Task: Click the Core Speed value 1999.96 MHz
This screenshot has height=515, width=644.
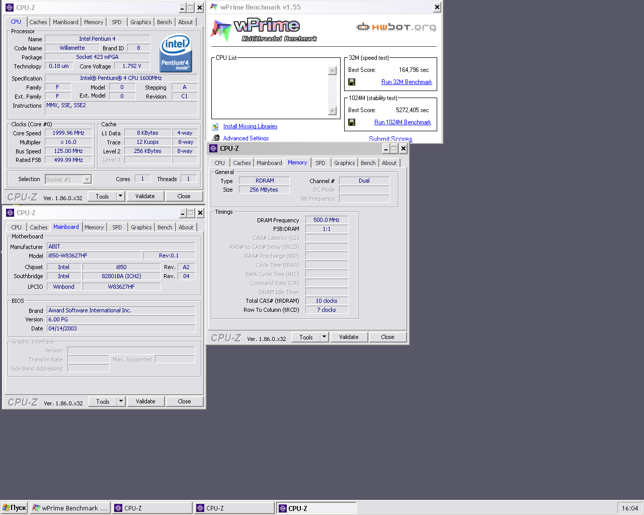Action: click(x=68, y=133)
